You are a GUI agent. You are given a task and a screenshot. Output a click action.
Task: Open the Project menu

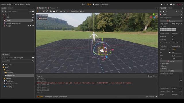pos(10,4)
